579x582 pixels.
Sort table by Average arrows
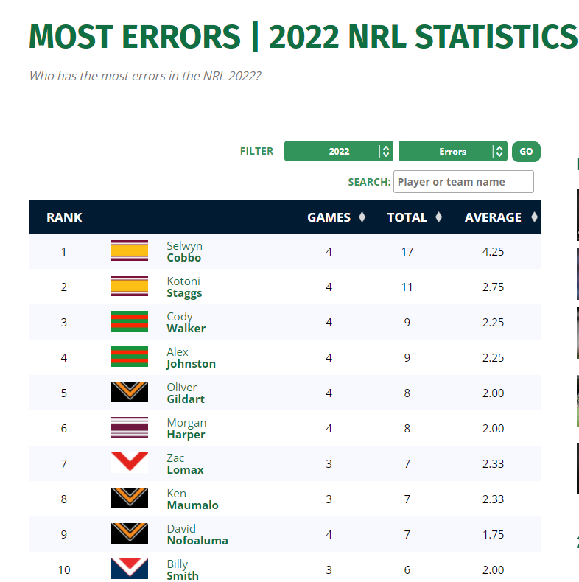click(535, 217)
